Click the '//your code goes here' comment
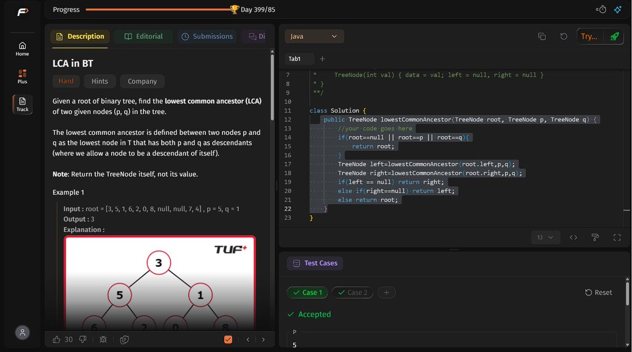Image resolution: width=632 pixels, height=352 pixels. (x=375, y=128)
